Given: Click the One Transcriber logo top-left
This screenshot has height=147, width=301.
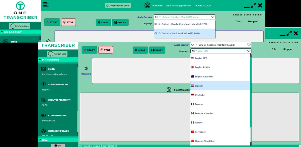Looking at the screenshot, I should [x=20, y=11].
